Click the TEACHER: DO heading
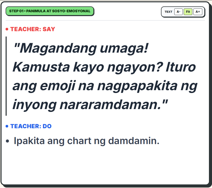212x188 pixels. (31, 126)
